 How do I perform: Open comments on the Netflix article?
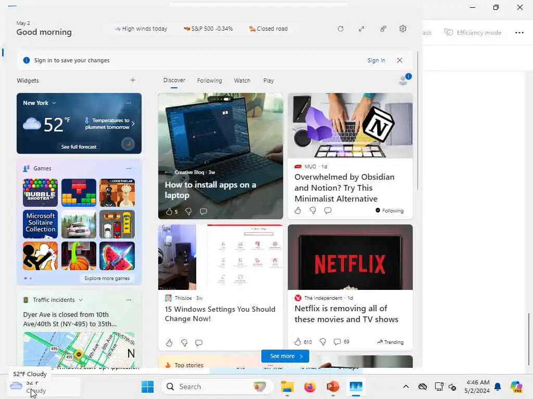click(337, 342)
